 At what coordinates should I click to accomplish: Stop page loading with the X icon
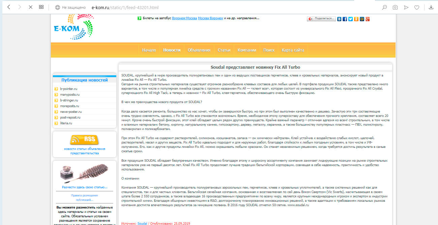[x=30, y=7]
